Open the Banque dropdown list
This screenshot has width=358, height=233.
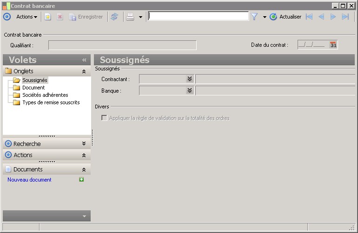pos(190,91)
